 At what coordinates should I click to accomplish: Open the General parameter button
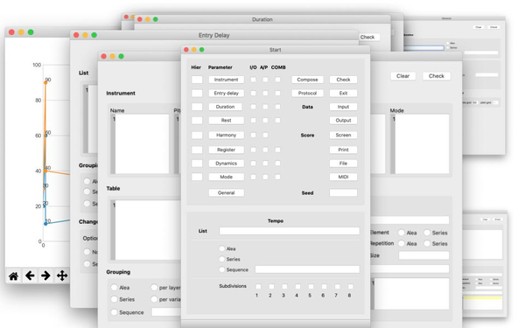(x=227, y=192)
